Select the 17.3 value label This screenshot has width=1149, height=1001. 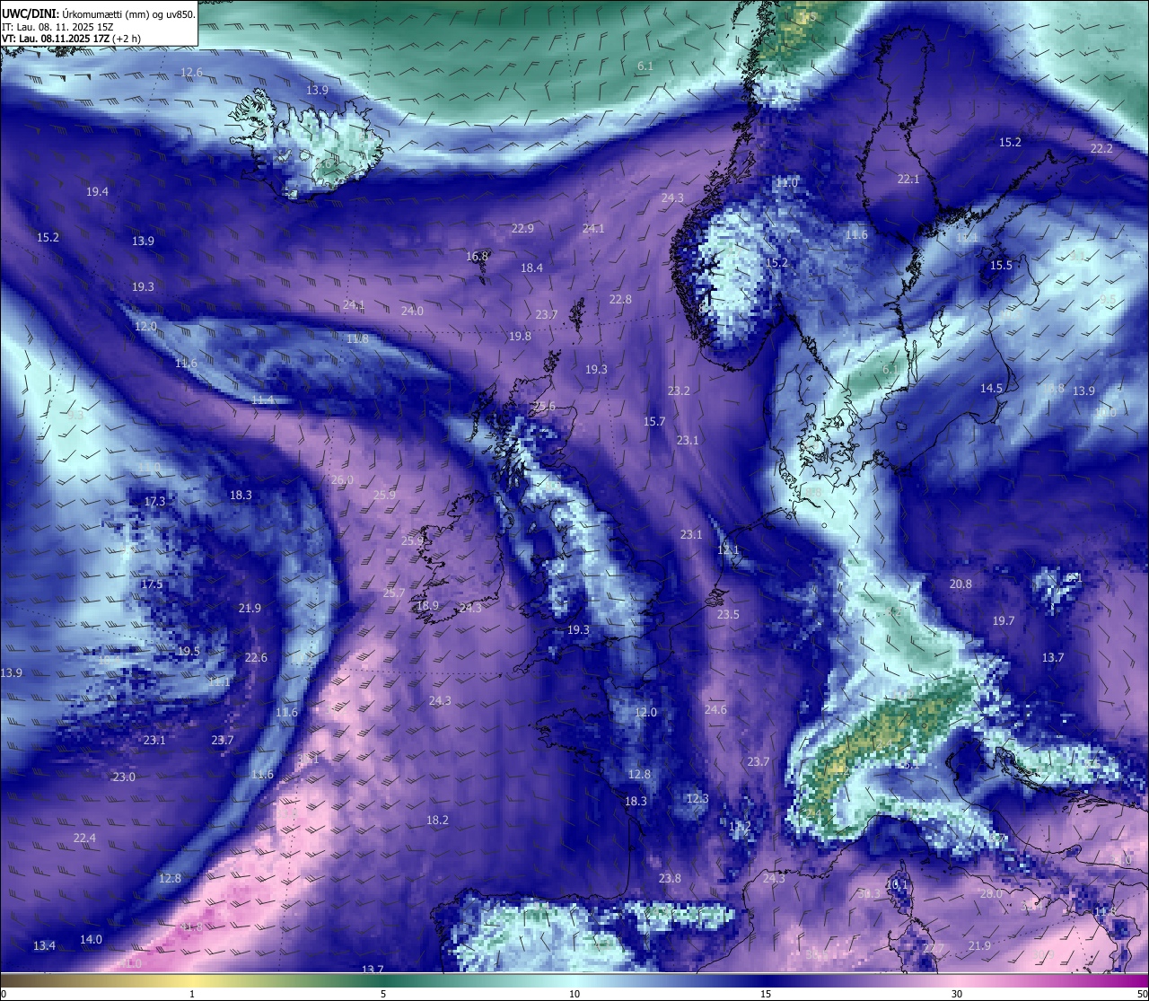[x=154, y=501]
